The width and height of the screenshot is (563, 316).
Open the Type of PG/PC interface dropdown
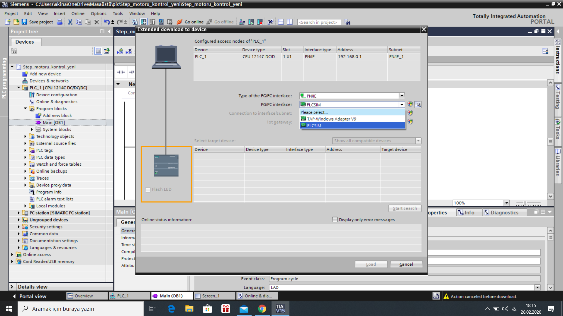coord(402,96)
